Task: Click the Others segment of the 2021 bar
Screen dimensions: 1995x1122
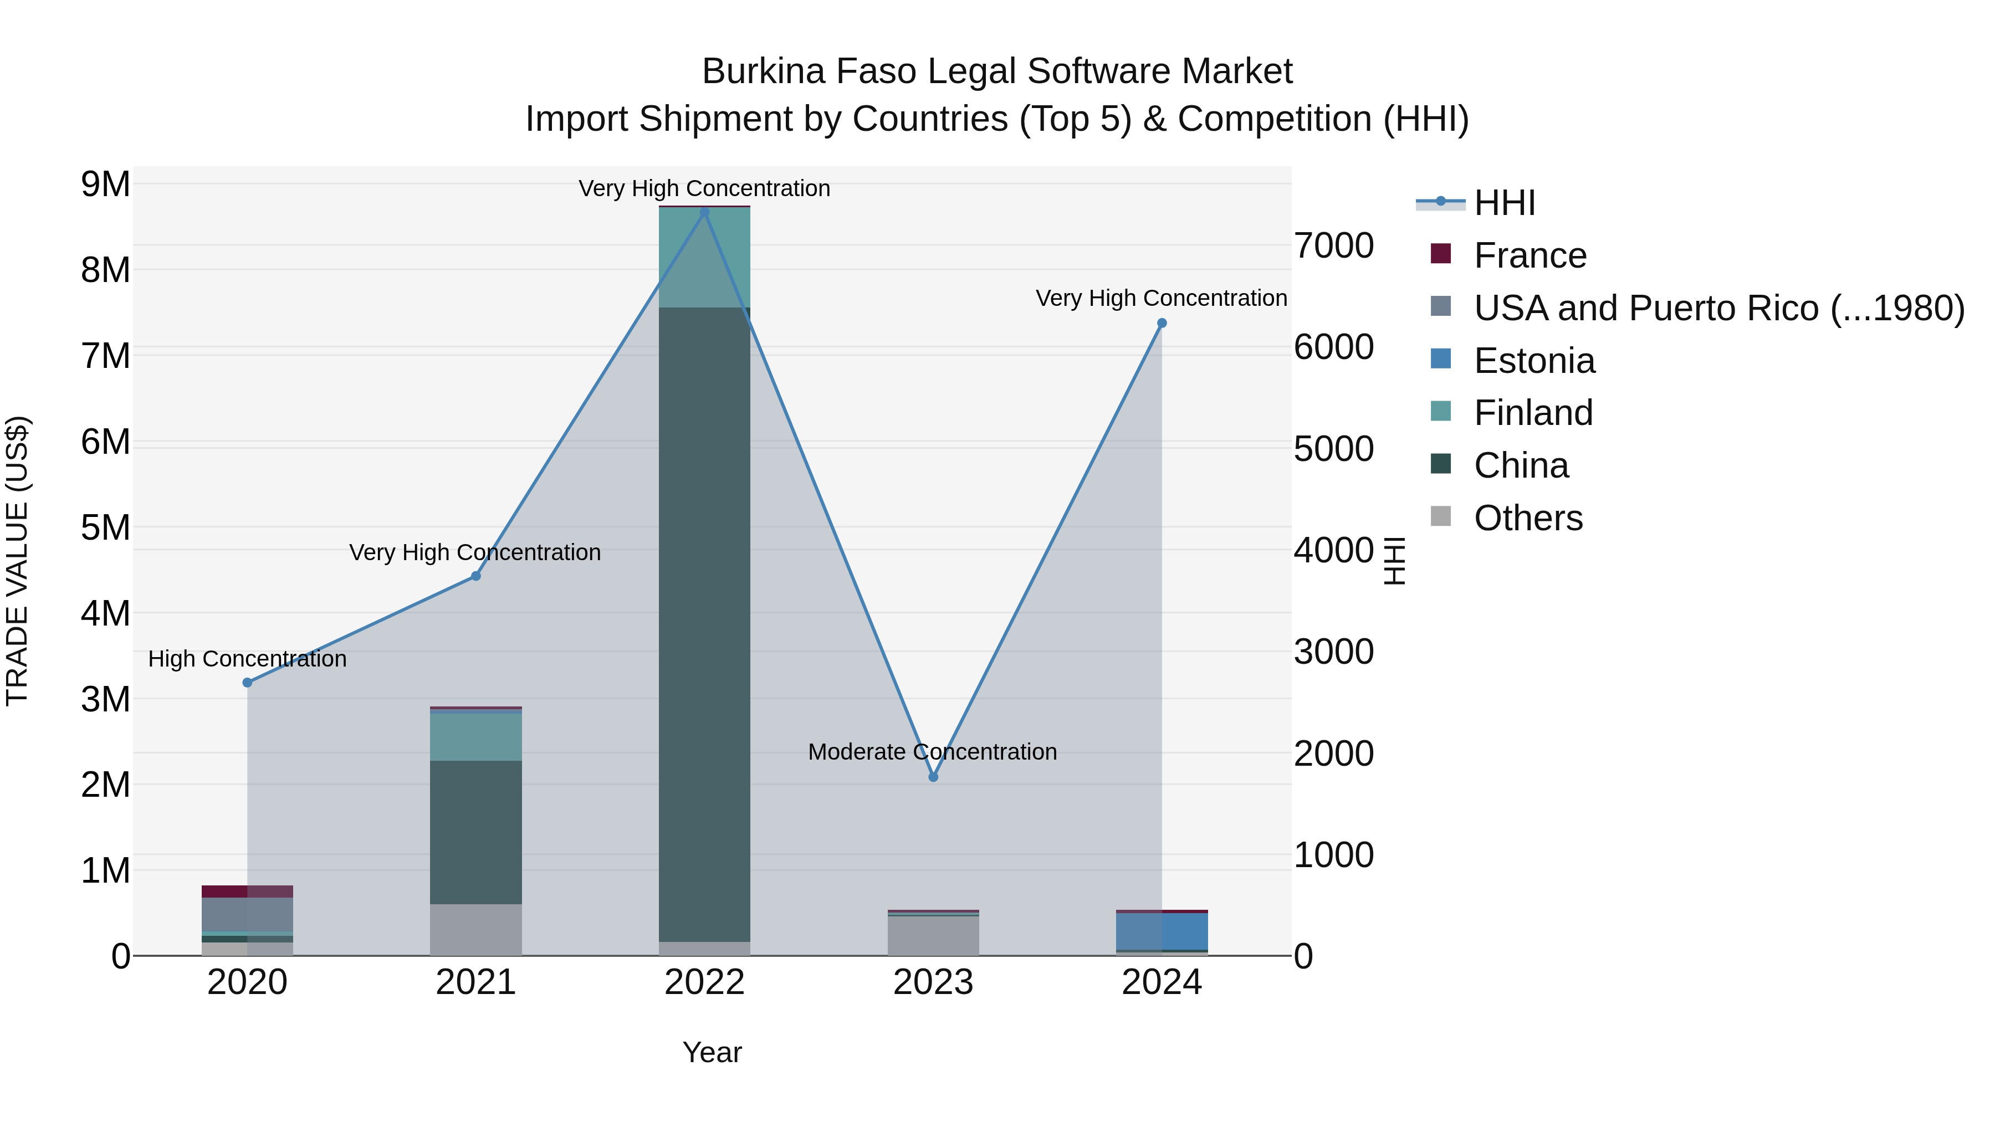Action: pyautogui.click(x=476, y=930)
